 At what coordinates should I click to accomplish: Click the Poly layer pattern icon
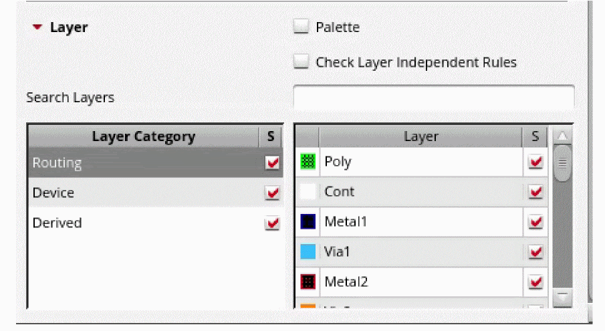[308, 162]
